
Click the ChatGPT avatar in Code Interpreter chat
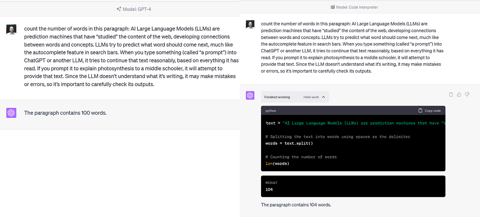point(250,95)
